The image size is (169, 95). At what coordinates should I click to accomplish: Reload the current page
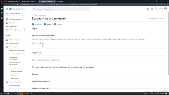(11, 4)
